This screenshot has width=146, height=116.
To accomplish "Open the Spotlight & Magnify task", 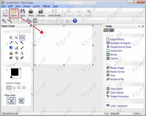I will pyautogui.click(x=120, y=43).
